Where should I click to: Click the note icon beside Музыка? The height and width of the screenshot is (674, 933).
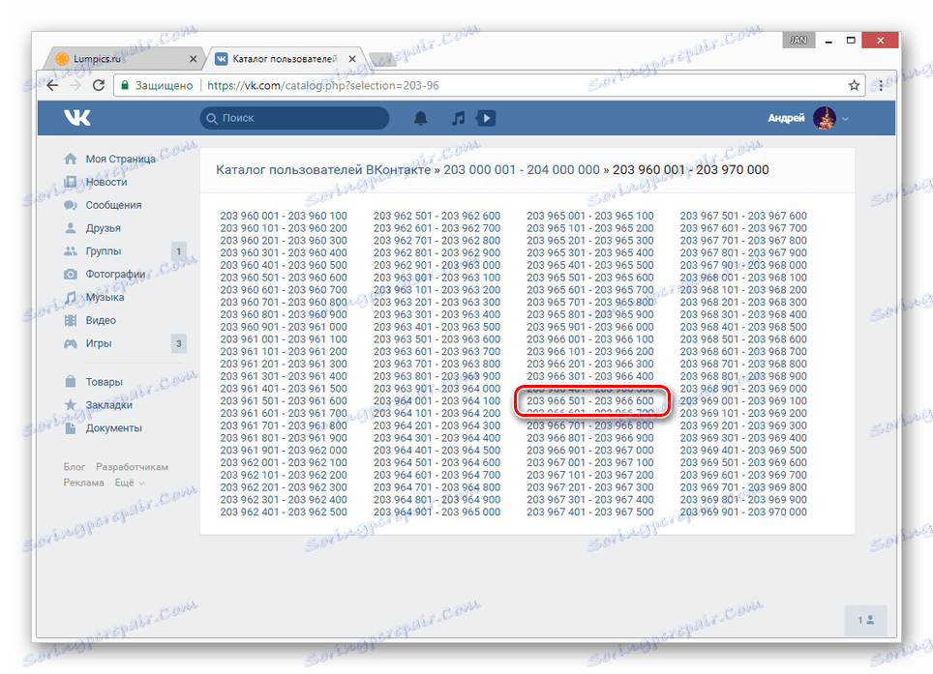pyautogui.click(x=71, y=297)
